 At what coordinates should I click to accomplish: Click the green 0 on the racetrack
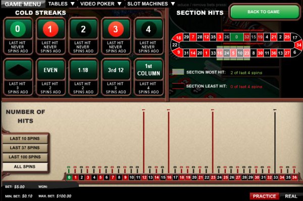pos(236,37)
